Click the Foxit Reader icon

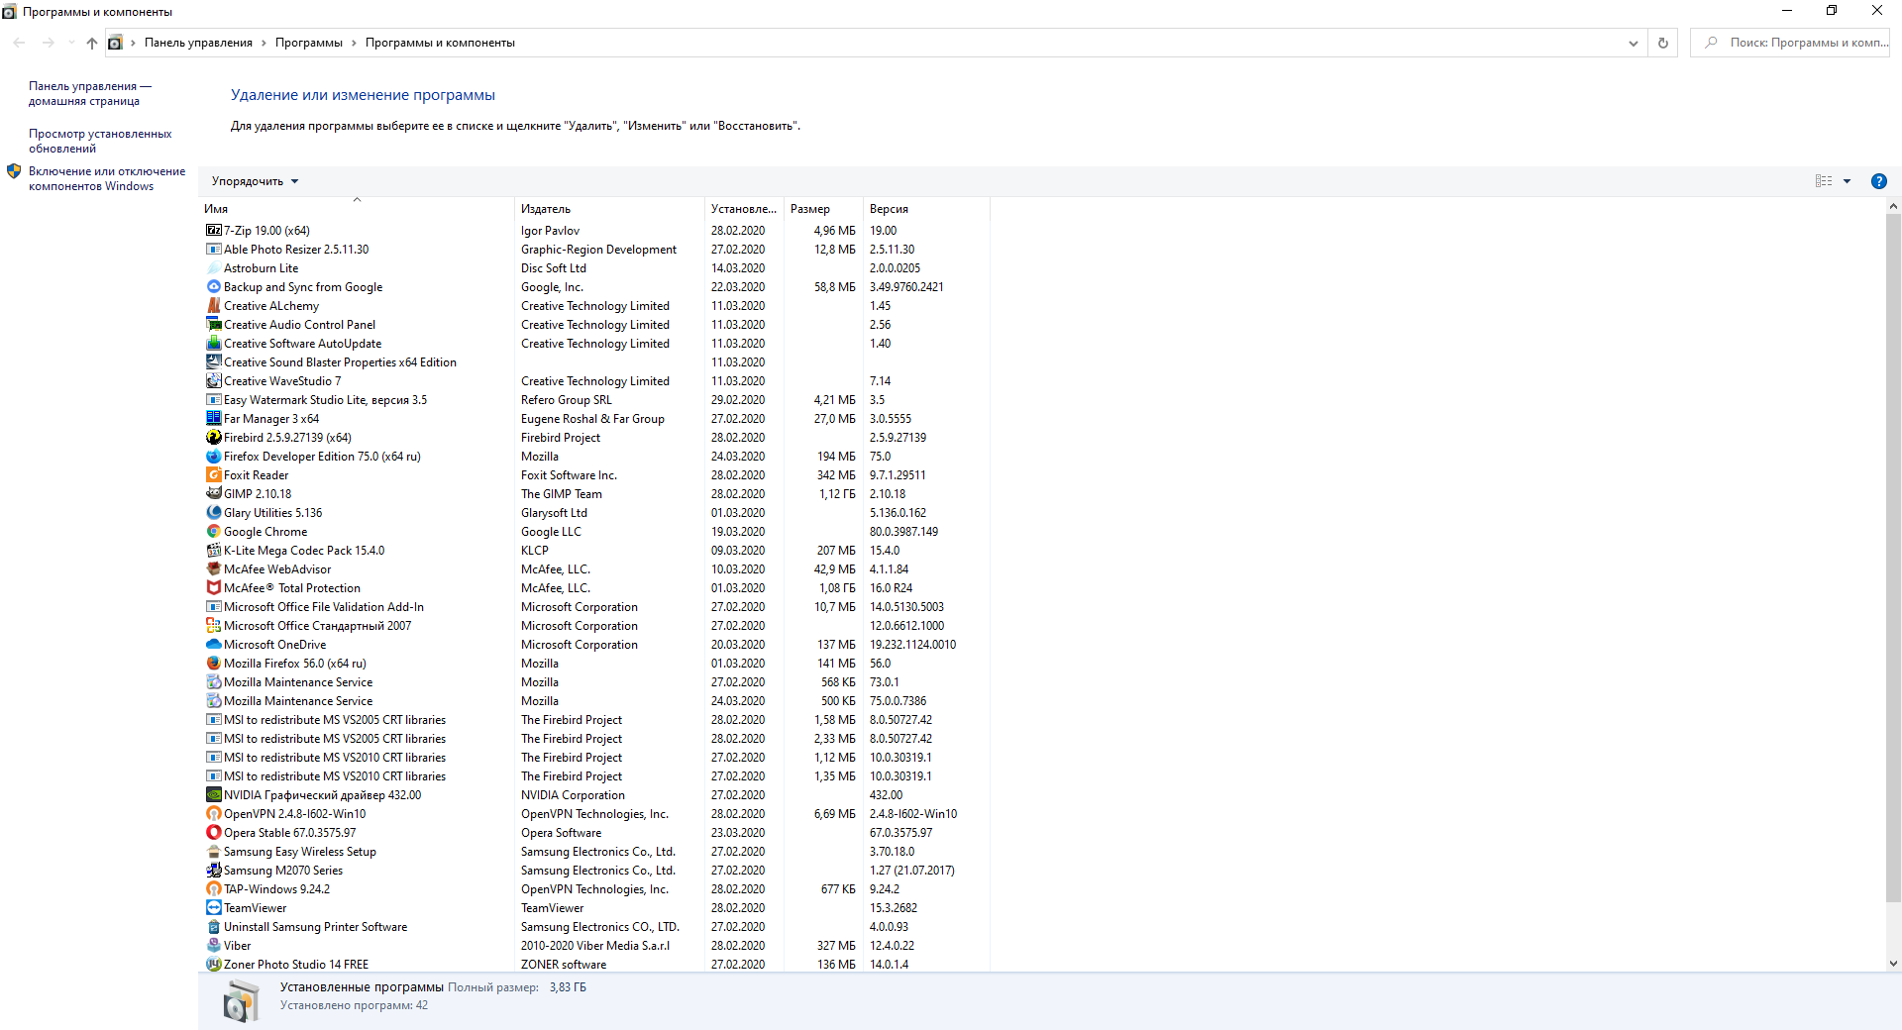click(213, 475)
